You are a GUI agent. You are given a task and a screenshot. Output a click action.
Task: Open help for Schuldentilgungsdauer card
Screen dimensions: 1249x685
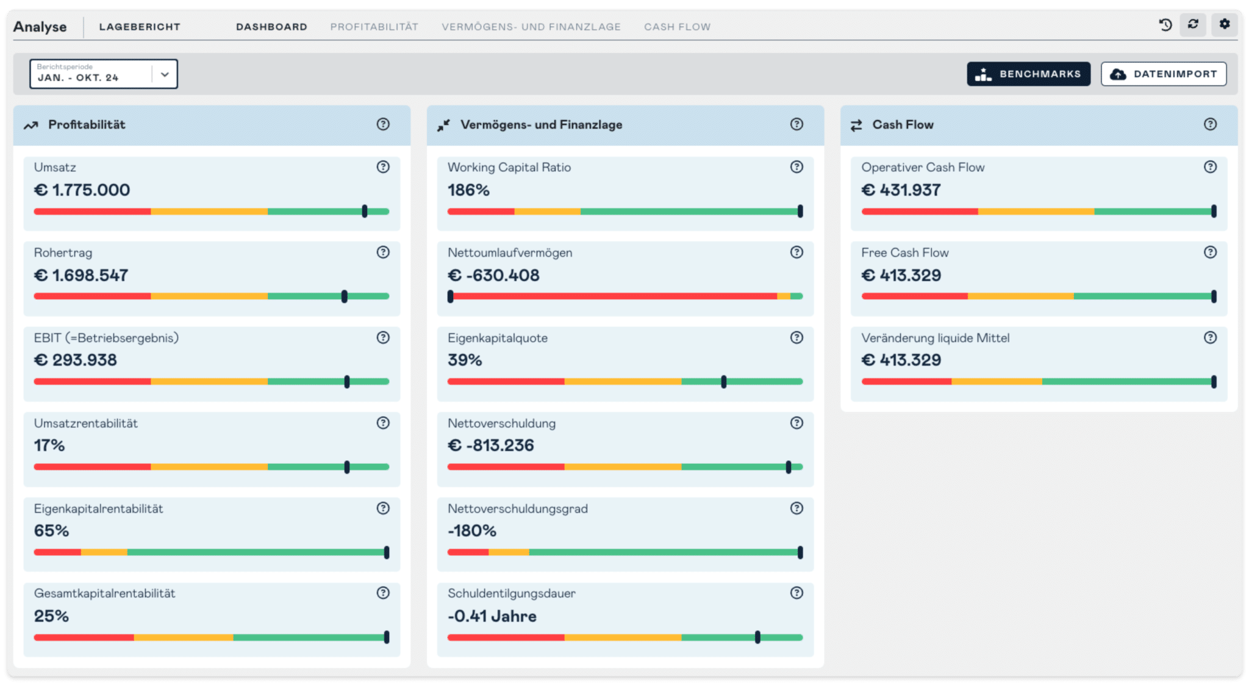796,593
